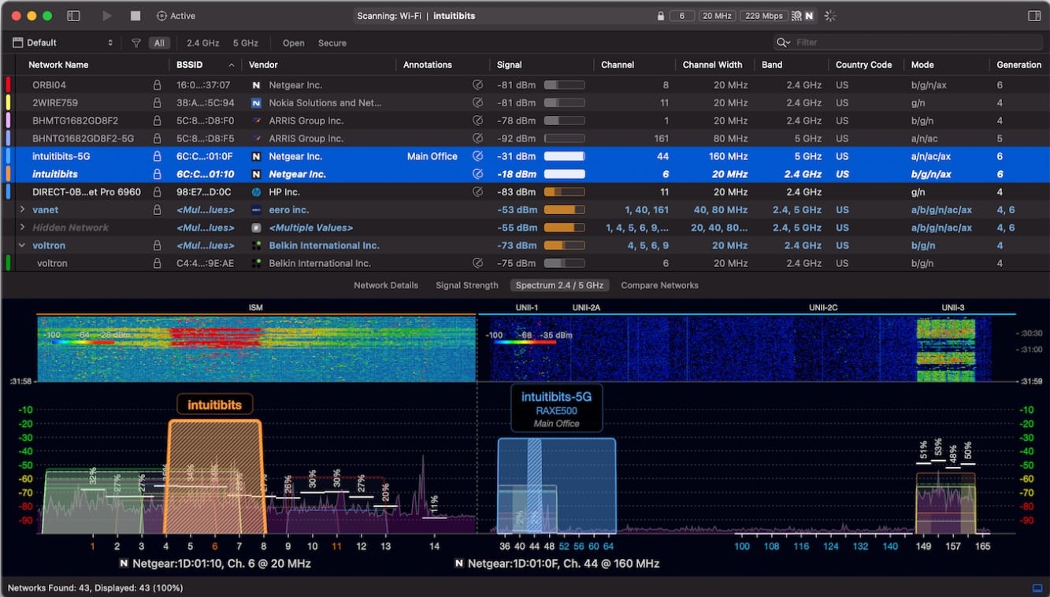Click the Netgear N icon in the title status bar
The height and width of the screenshot is (597, 1050).
pos(809,16)
